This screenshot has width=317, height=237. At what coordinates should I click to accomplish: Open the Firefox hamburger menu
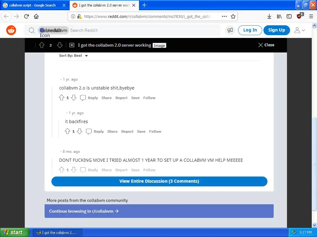click(x=311, y=17)
